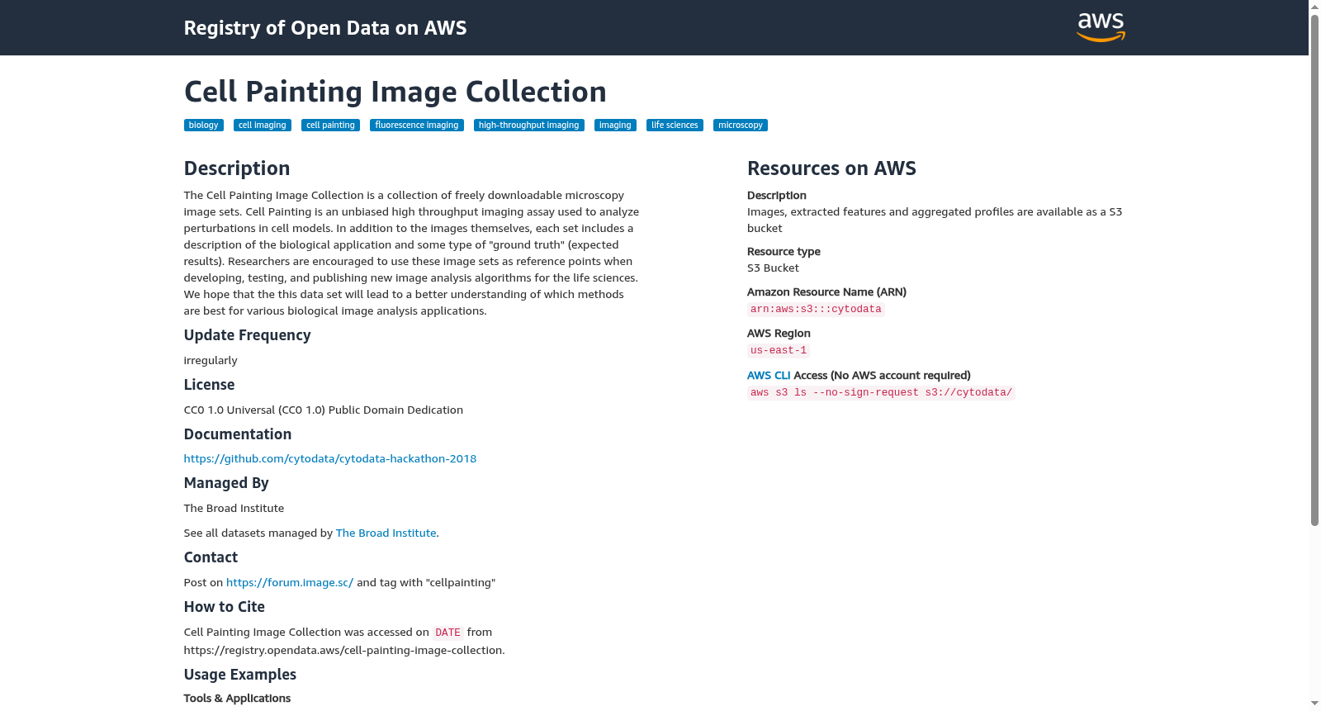The height and width of the screenshot is (711, 1321).
Task: Click the AWS logo in header
Action: [1101, 27]
